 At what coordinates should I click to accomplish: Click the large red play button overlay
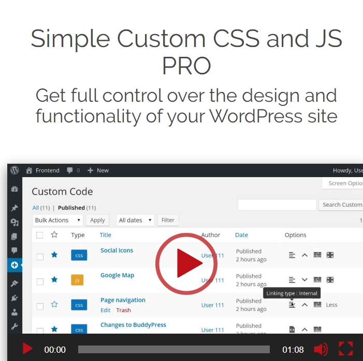click(186, 263)
